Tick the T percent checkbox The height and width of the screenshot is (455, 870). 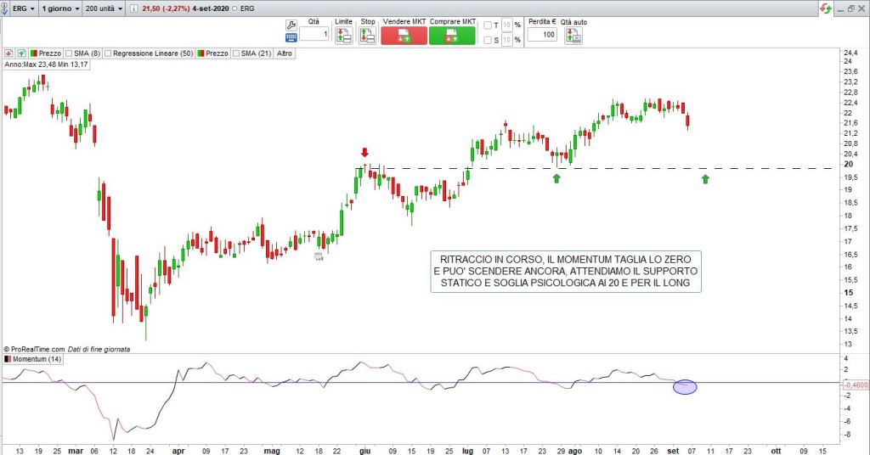click(x=488, y=25)
